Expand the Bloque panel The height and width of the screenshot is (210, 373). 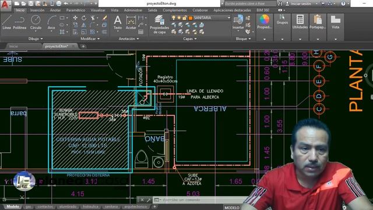(243, 38)
